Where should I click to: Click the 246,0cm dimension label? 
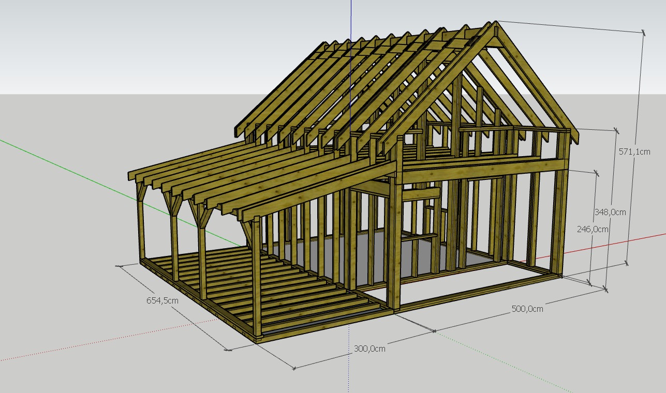tap(592, 229)
